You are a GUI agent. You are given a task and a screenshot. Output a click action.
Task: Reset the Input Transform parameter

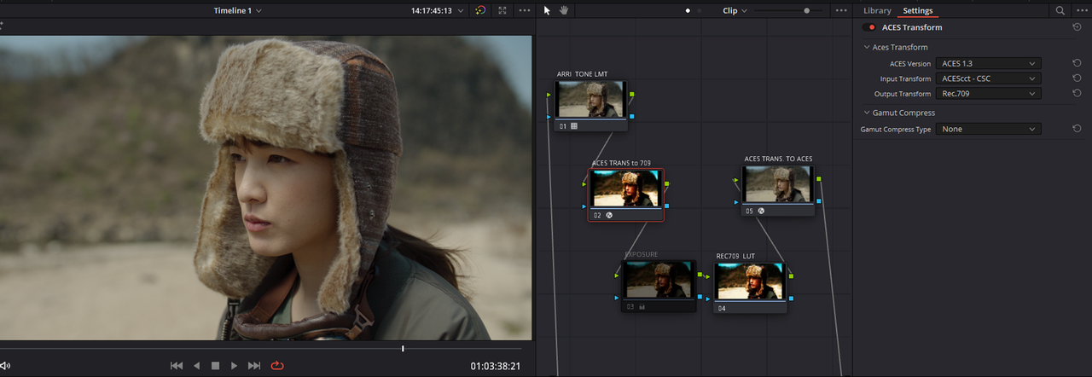click(x=1077, y=78)
